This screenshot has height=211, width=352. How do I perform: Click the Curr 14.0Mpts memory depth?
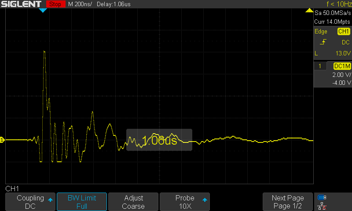[x=332, y=22]
